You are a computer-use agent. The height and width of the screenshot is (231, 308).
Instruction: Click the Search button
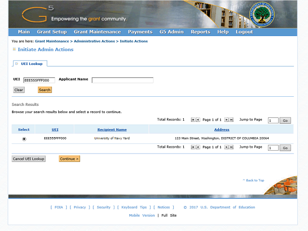pos(45,90)
